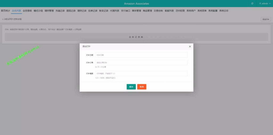Open the 理财管理 menu tab

click(x=49, y=11)
